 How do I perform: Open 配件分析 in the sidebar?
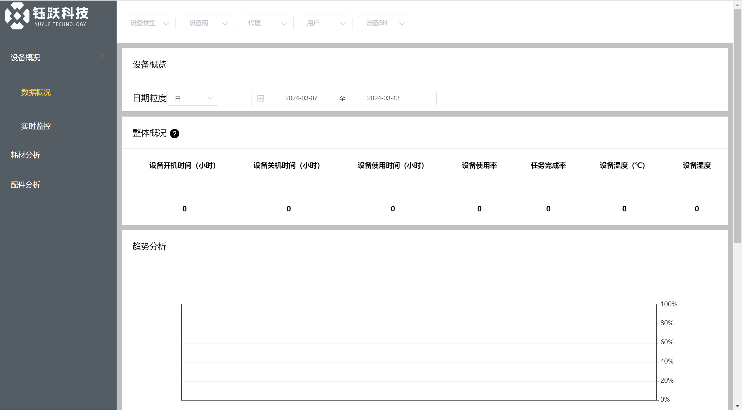point(25,185)
